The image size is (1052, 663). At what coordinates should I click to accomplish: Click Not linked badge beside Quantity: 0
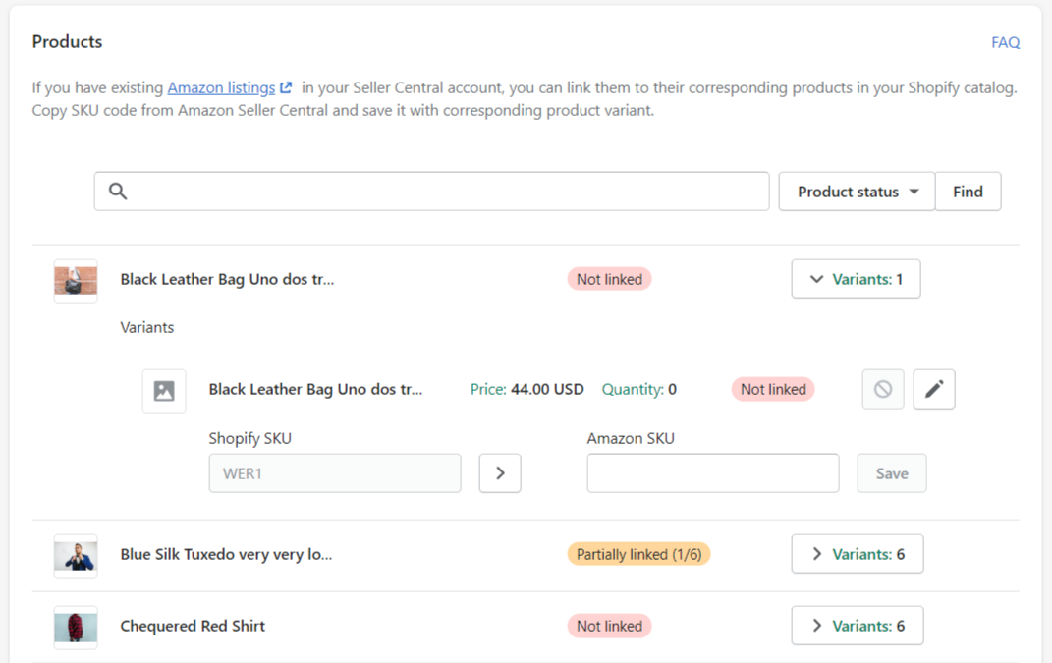tap(773, 389)
